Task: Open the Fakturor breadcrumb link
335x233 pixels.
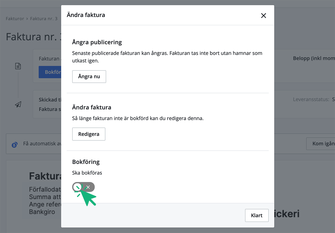Action: click(x=15, y=18)
